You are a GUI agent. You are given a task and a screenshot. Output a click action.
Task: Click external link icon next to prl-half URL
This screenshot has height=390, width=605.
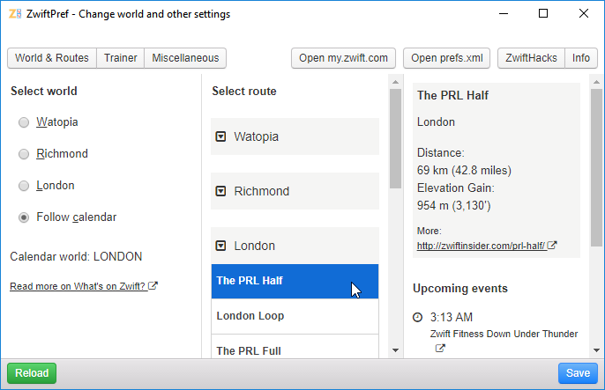point(552,246)
